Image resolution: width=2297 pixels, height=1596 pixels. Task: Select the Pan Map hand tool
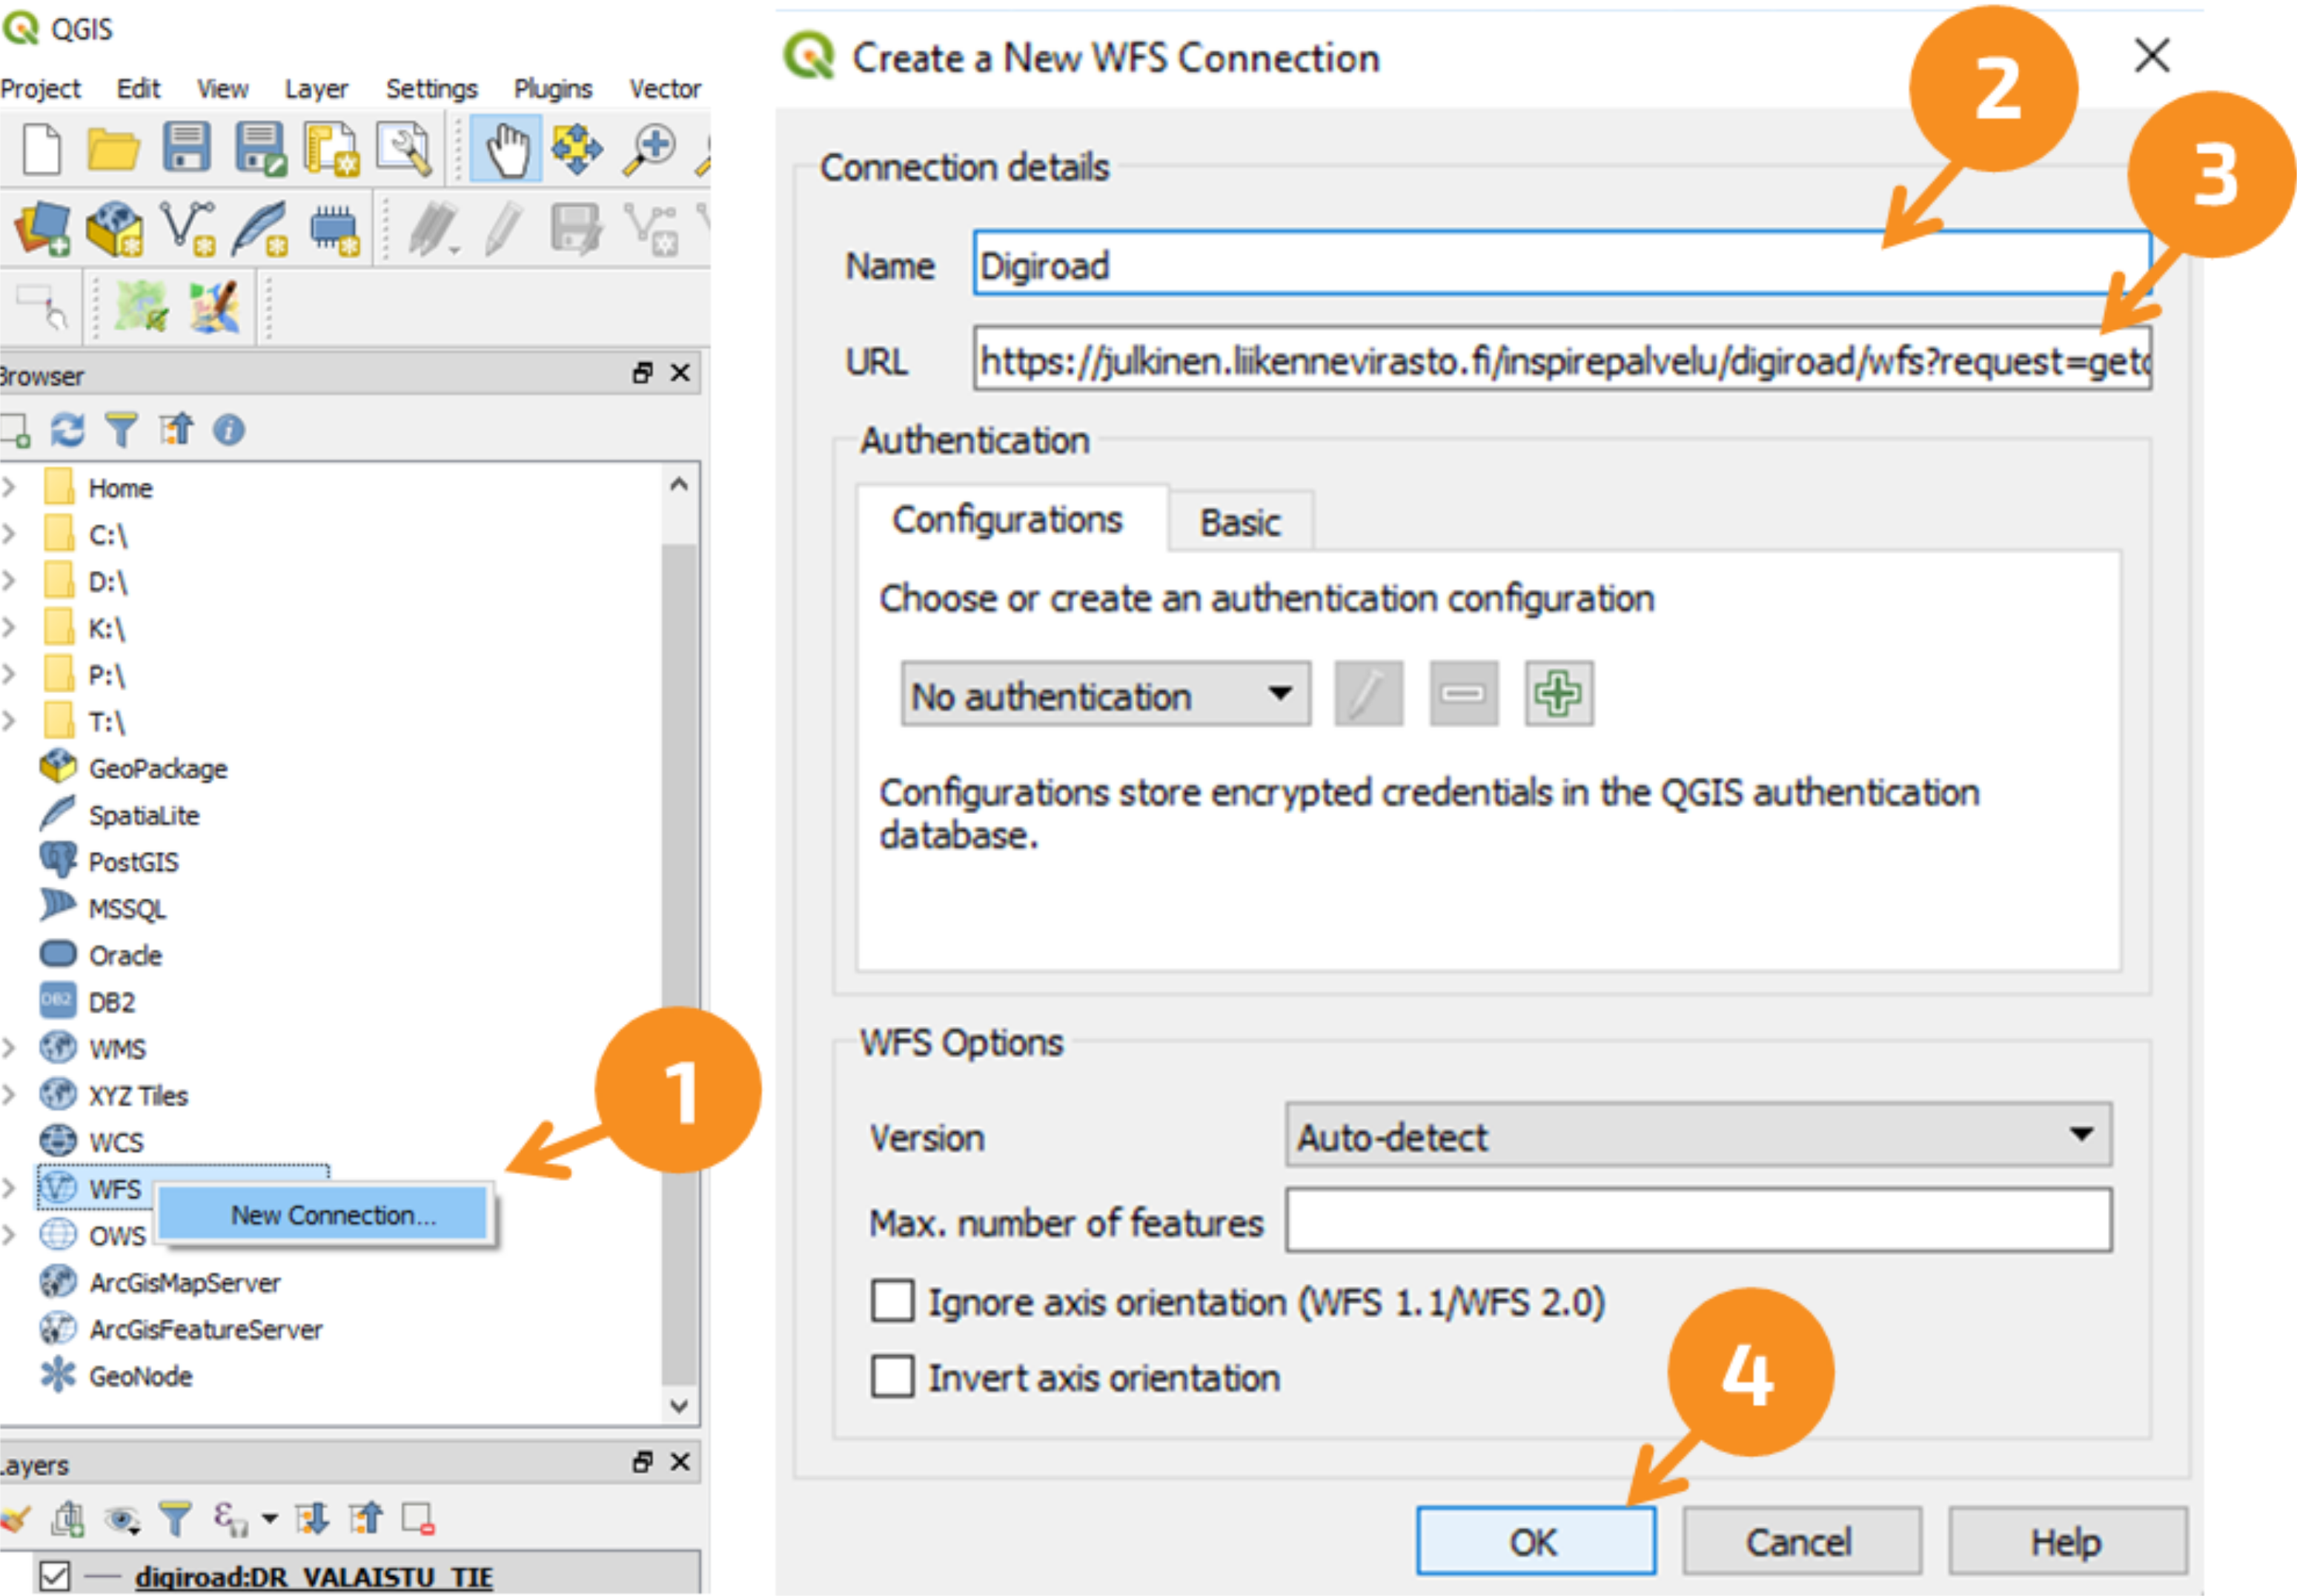click(x=506, y=149)
